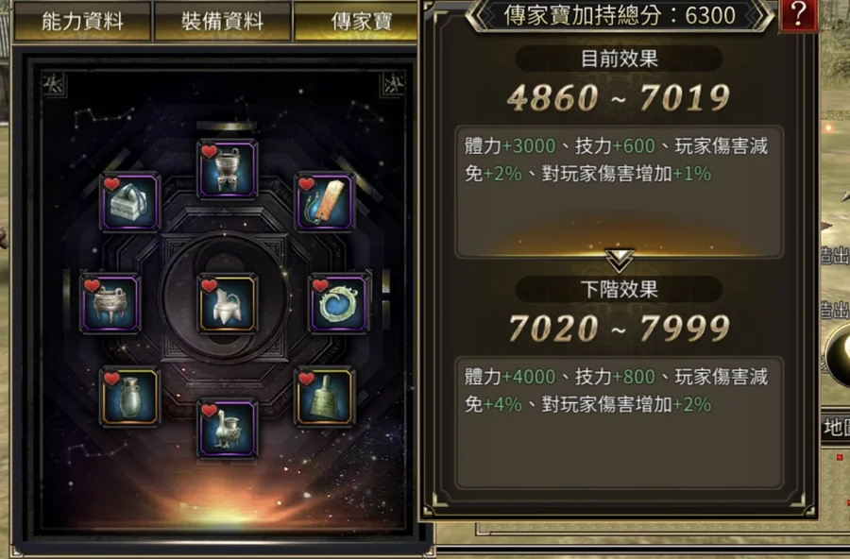Switch to the 能力資料 tab
The image size is (850, 559).
82,21
